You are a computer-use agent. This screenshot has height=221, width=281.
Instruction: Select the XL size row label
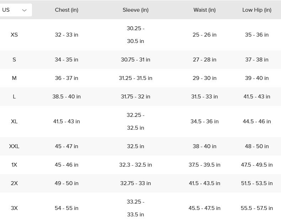coord(14,122)
